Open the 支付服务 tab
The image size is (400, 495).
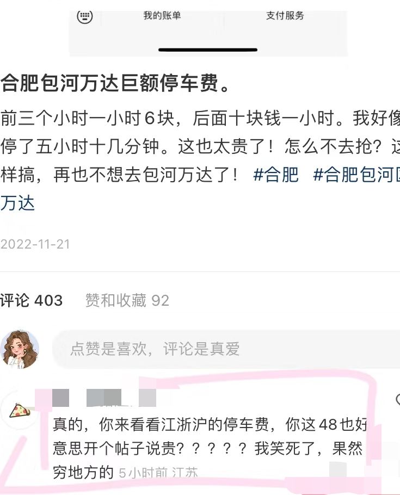[285, 15]
